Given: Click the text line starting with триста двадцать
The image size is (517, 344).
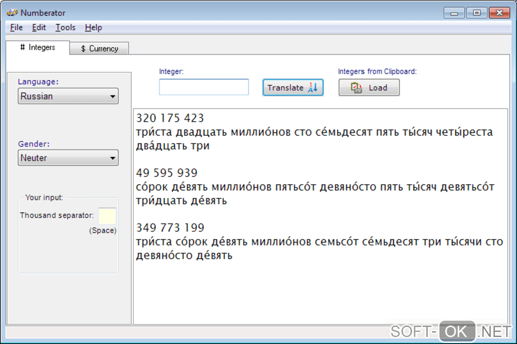Looking at the screenshot, I should point(314,132).
